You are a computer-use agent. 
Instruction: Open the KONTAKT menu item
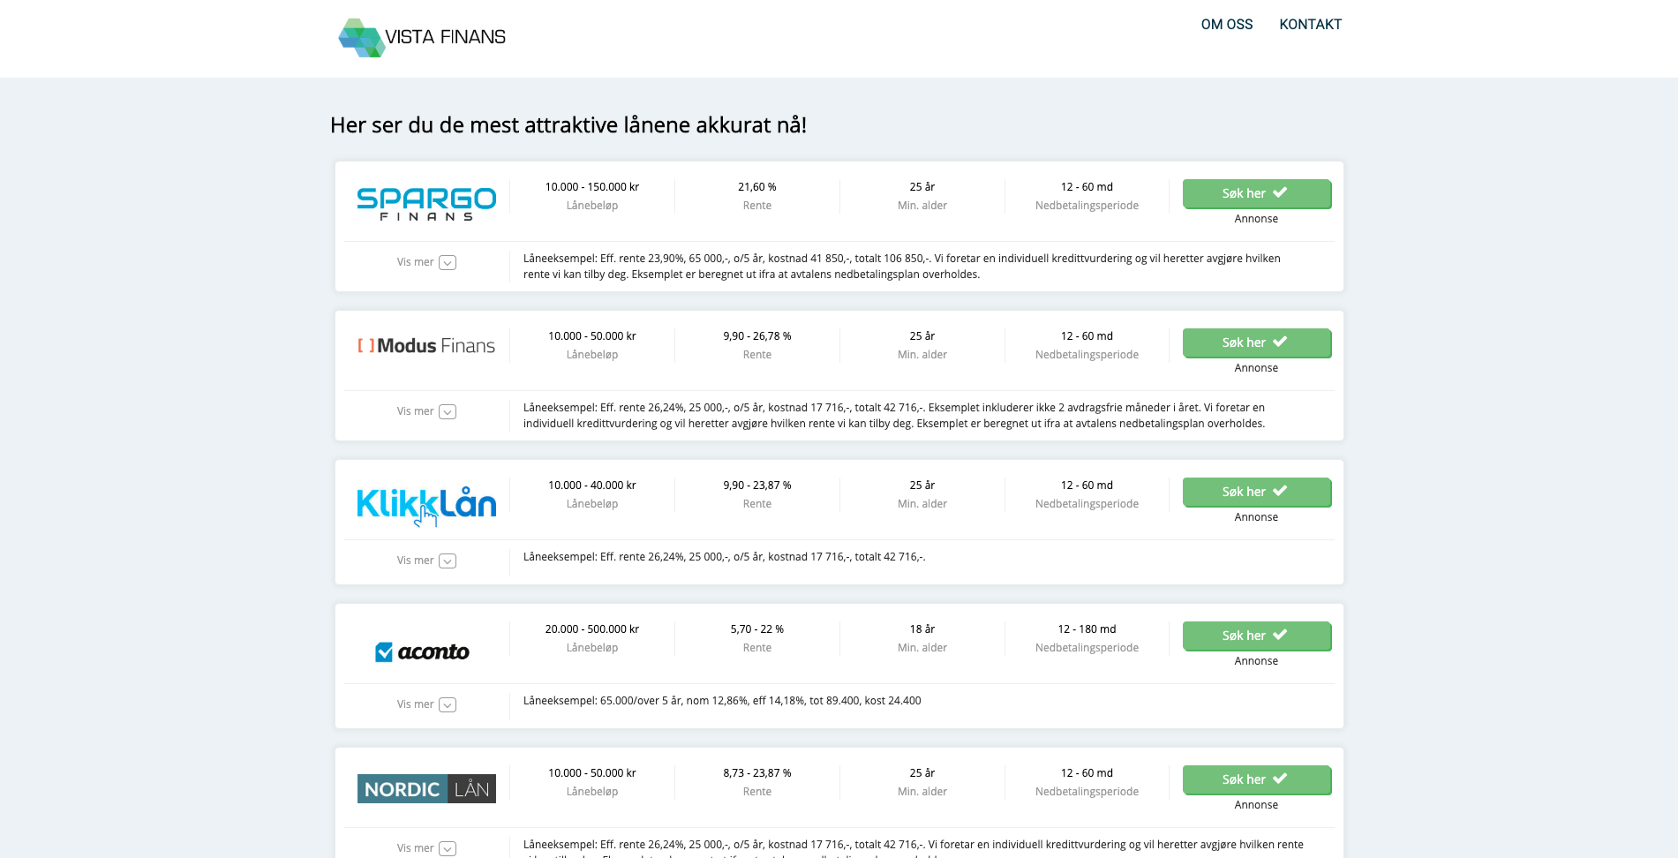pos(1310,25)
